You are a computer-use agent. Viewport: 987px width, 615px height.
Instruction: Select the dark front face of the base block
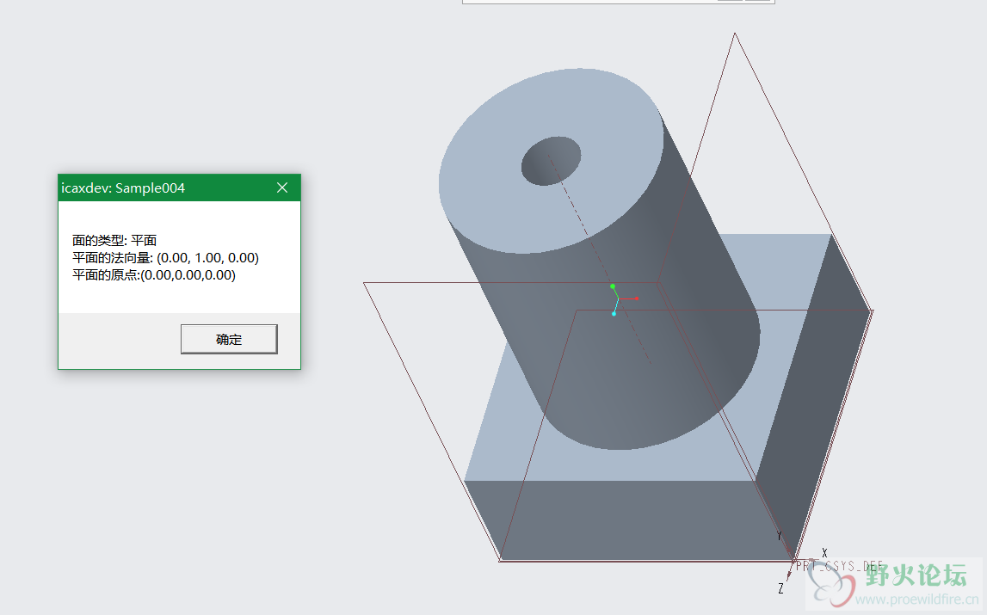(630, 520)
